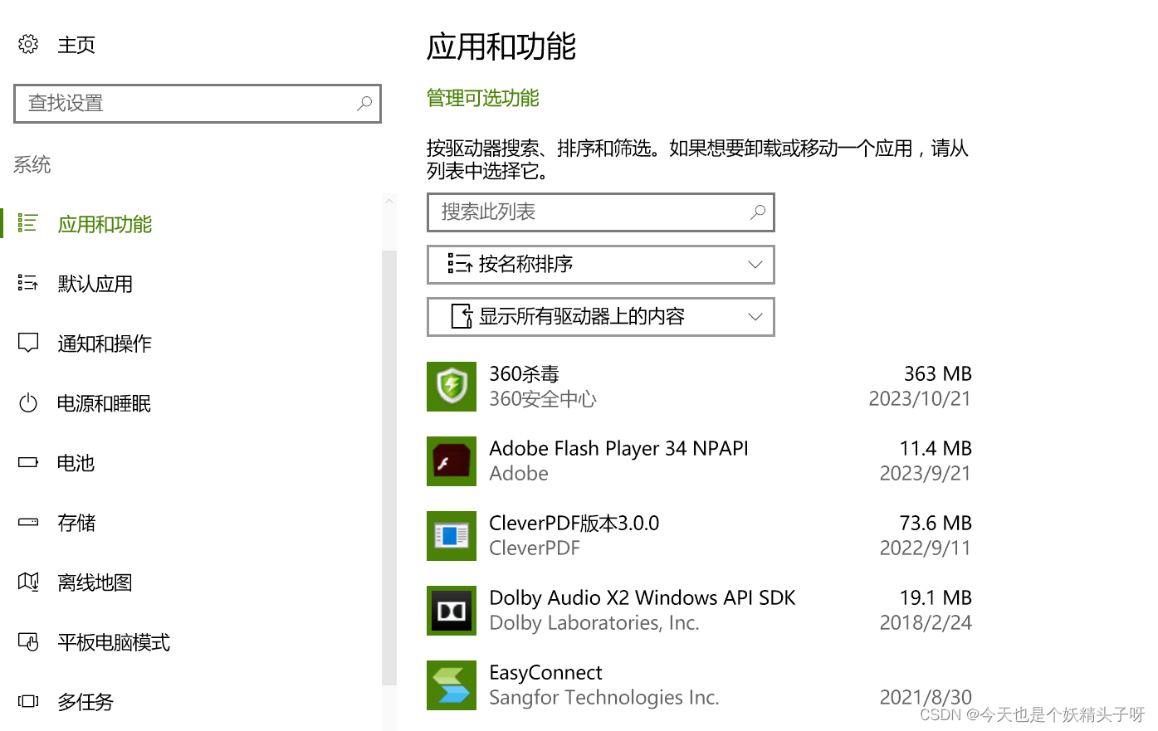Viewport: 1158px width, 731px height.
Task: Click the 通知和操作 speech bubble icon
Action: pos(28,343)
